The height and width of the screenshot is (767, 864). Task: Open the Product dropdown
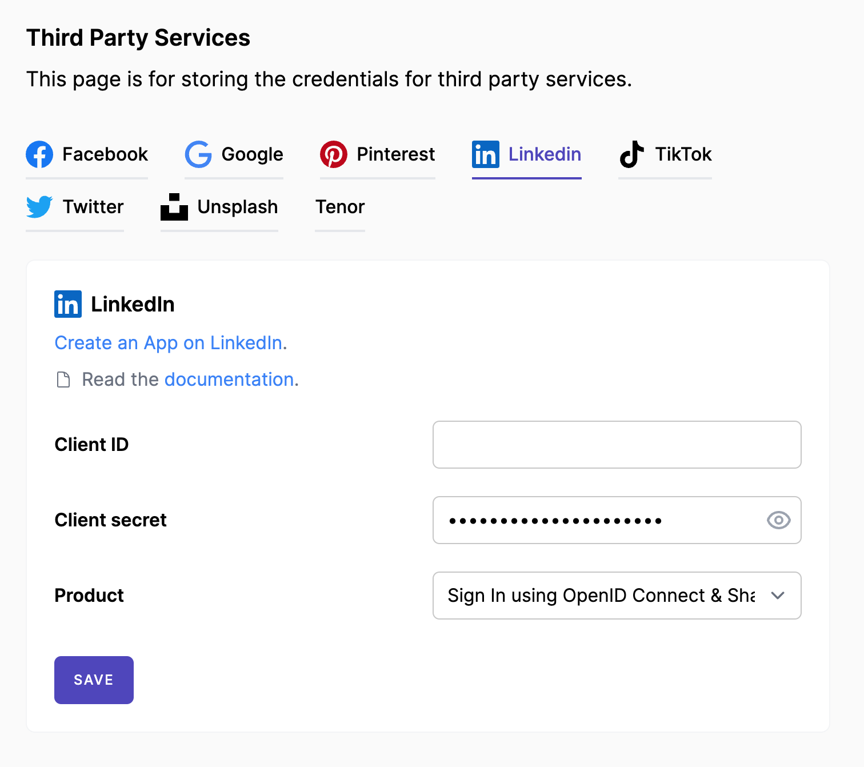point(617,596)
